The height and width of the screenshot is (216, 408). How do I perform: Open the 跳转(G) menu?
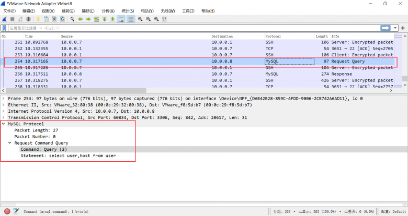pos(68,11)
